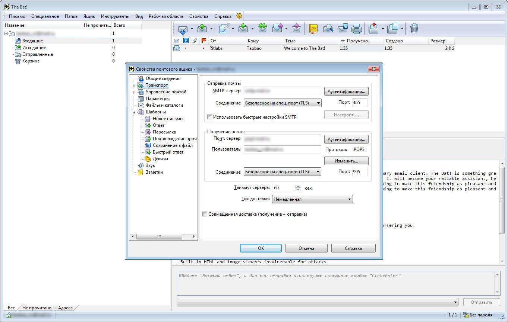Click the trash bin delete icon
Viewport: 508px width, 322px height.
click(414, 28)
